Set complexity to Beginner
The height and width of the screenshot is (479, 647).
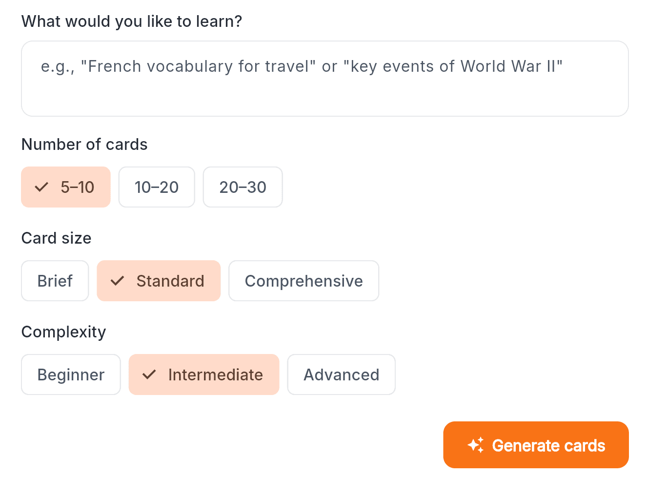[x=71, y=375]
